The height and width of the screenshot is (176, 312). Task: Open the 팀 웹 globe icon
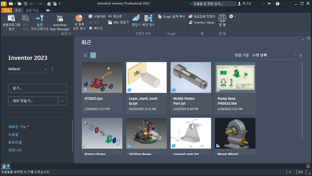click(x=222, y=18)
